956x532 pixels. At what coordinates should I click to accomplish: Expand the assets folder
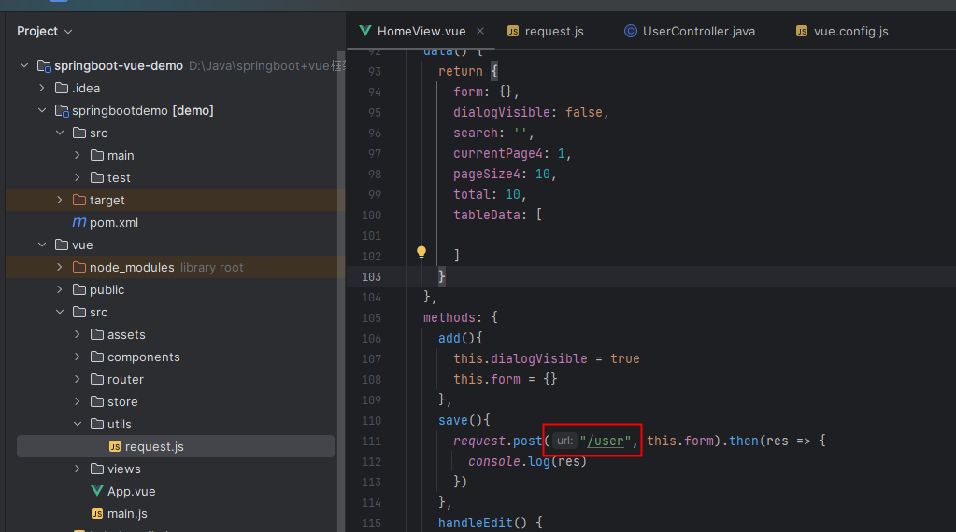78,334
